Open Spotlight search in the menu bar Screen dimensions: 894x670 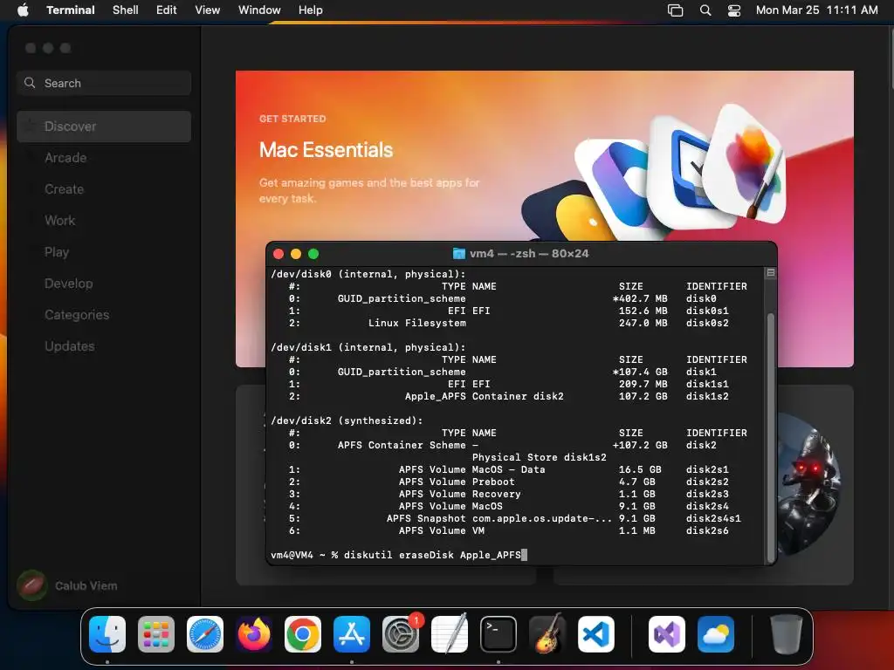[x=705, y=10]
